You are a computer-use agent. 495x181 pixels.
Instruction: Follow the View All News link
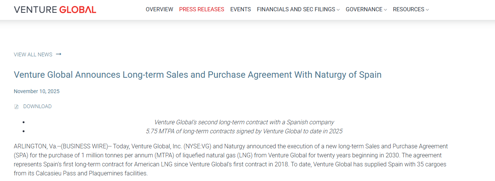pyautogui.click(x=33, y=54)
